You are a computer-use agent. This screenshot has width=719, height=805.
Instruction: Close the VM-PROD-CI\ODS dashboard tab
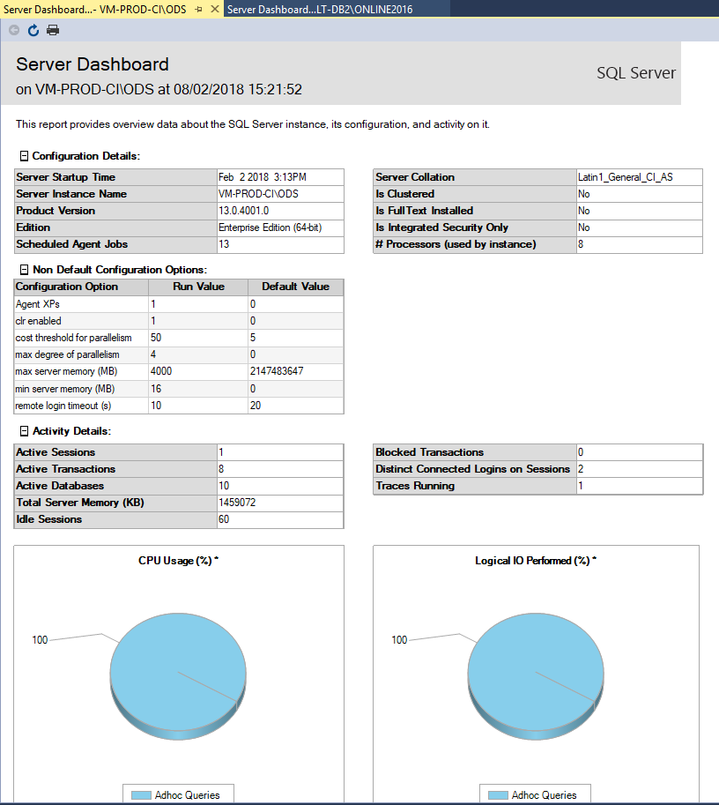[x=215, y=9]
